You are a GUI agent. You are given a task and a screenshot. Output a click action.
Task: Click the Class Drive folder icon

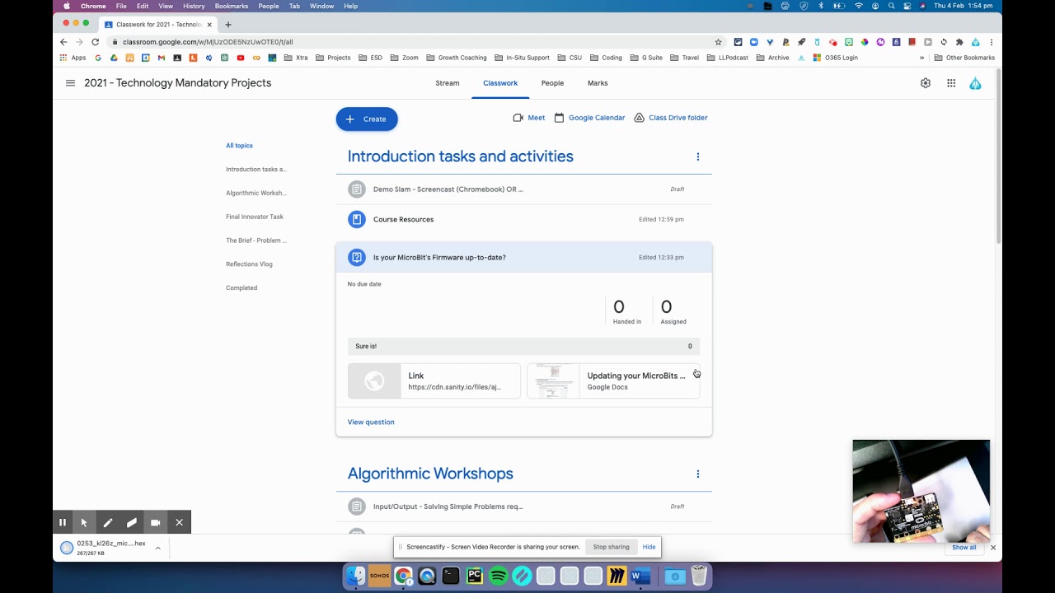point(639,118)
